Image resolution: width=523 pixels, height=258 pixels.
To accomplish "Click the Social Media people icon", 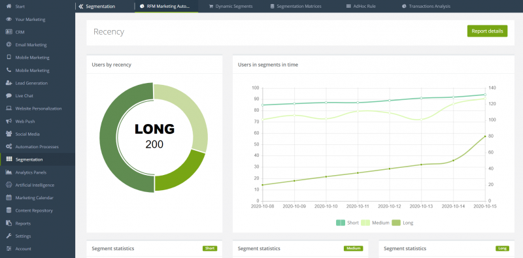I will click(9, 134).
